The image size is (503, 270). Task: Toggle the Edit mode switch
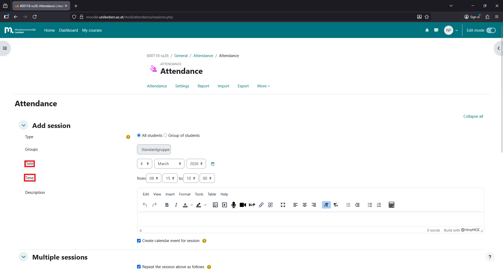(491, 30)
